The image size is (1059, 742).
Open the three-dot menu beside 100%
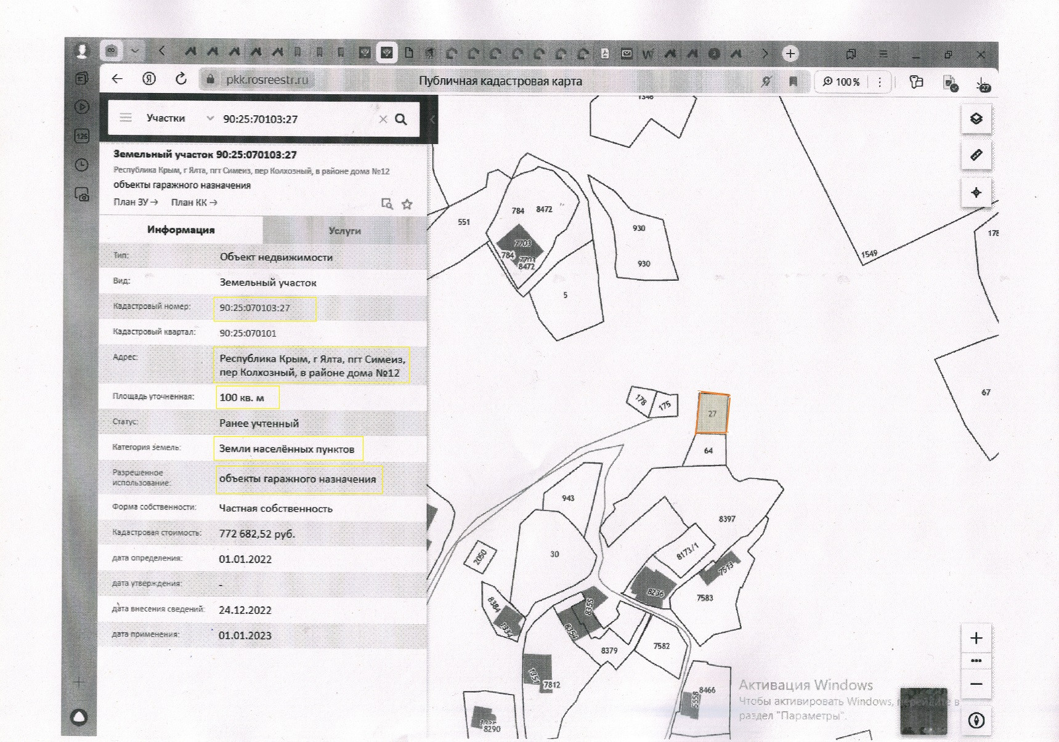880,81
